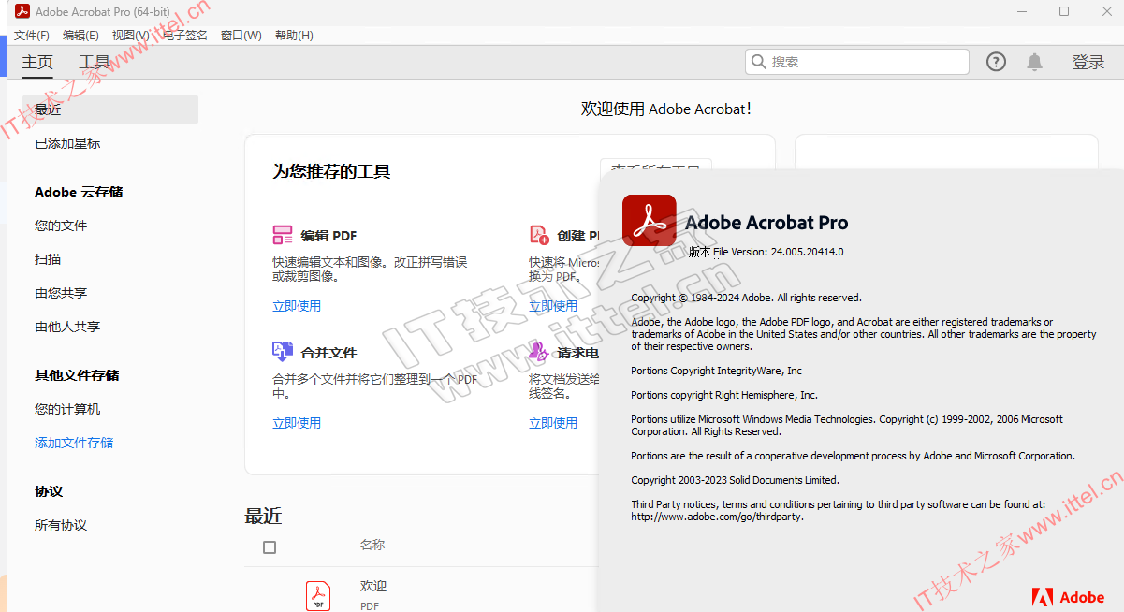Click the Adobe logo in the About dialog

tap(1068, 597)
